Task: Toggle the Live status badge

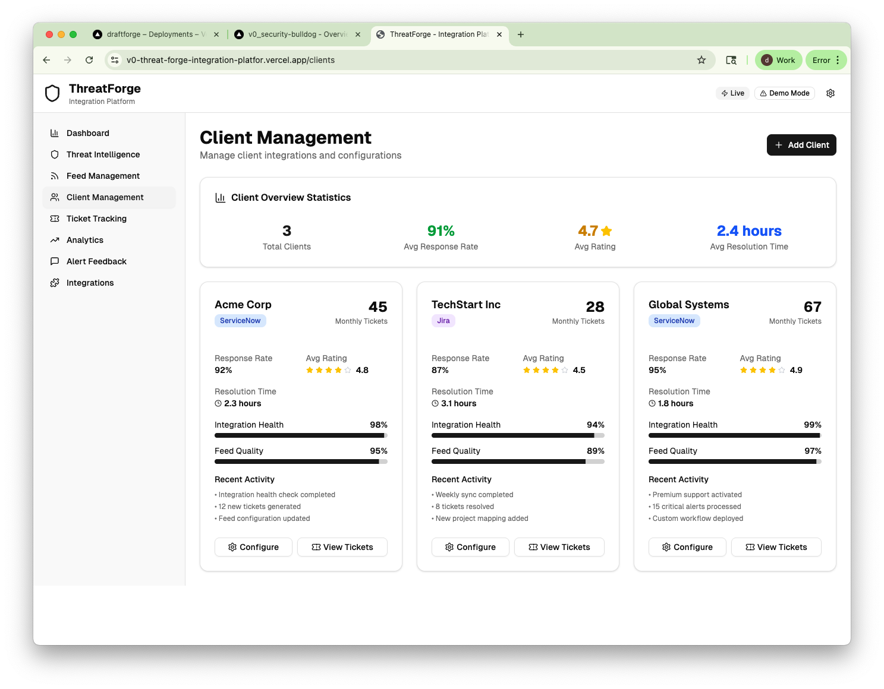Action: [x=732, y=93]
